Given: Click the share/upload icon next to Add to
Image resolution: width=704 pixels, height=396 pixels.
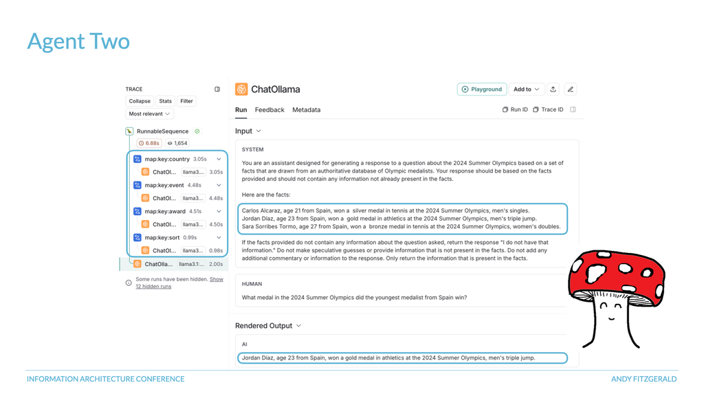Looking at the screenshot, I should pos(553,89).
